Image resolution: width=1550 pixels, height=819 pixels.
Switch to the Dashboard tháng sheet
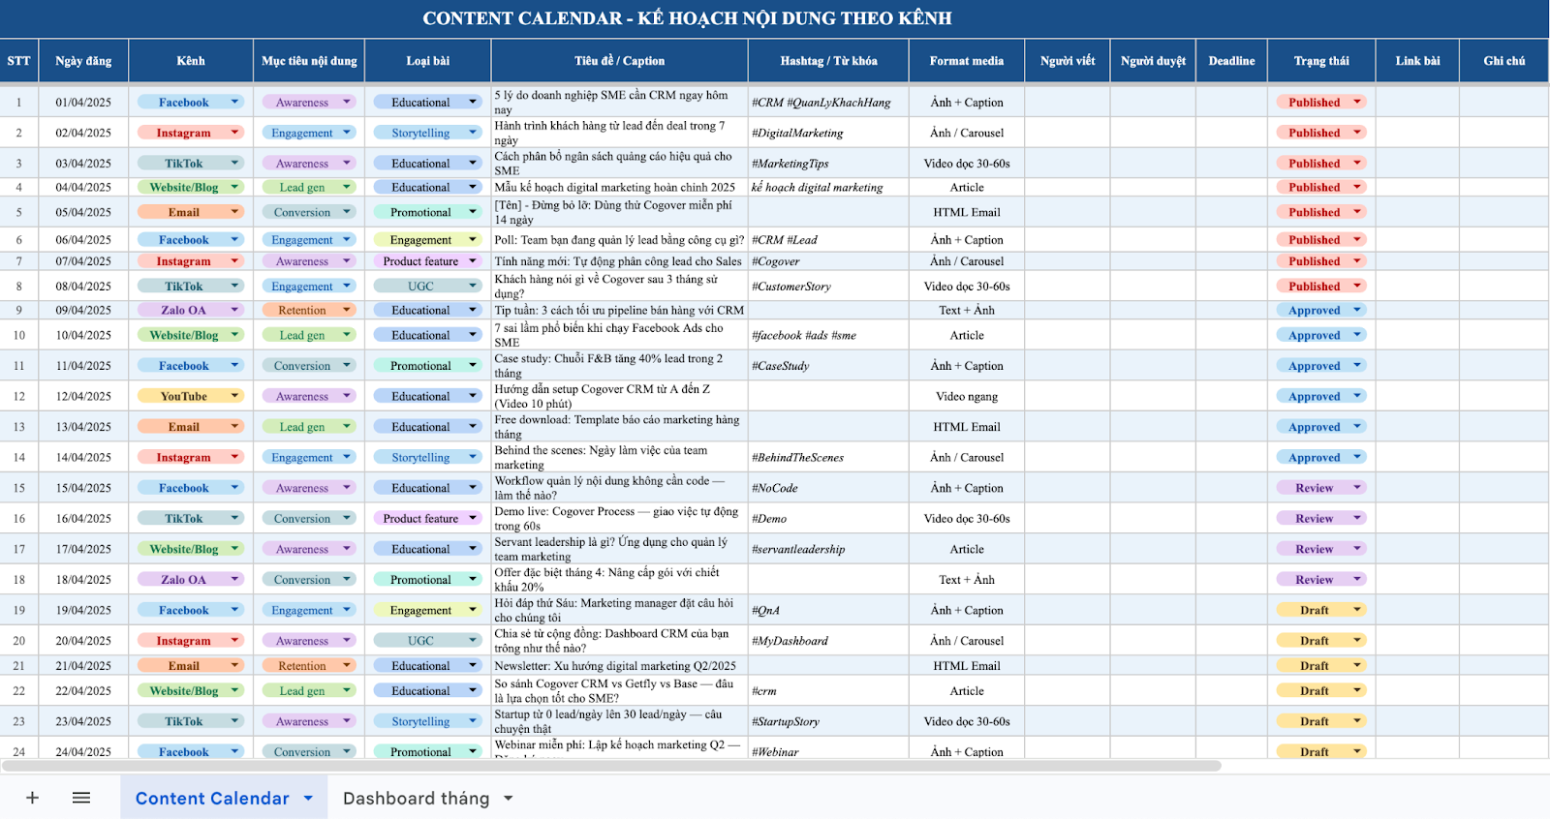click(416, 799)
